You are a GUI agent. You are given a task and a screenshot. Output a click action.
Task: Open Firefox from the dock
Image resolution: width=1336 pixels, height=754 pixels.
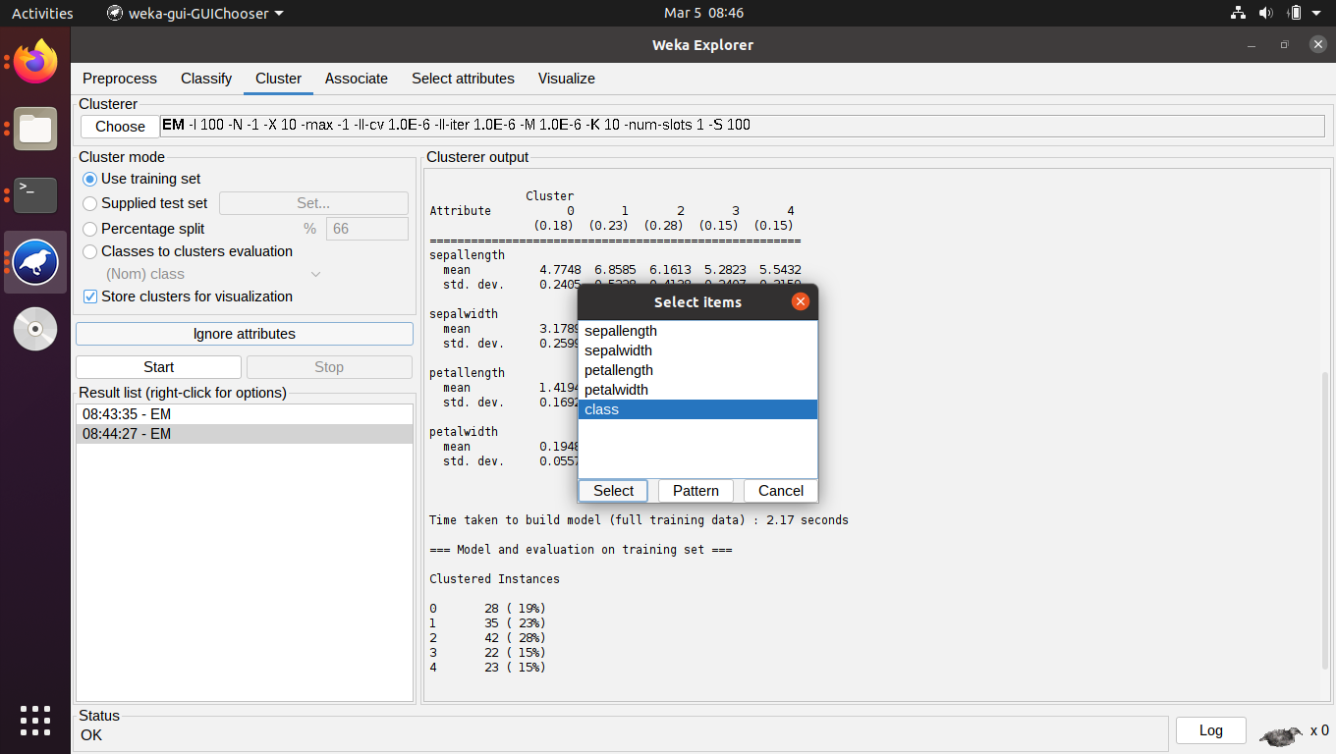click(x=35, y=62)
